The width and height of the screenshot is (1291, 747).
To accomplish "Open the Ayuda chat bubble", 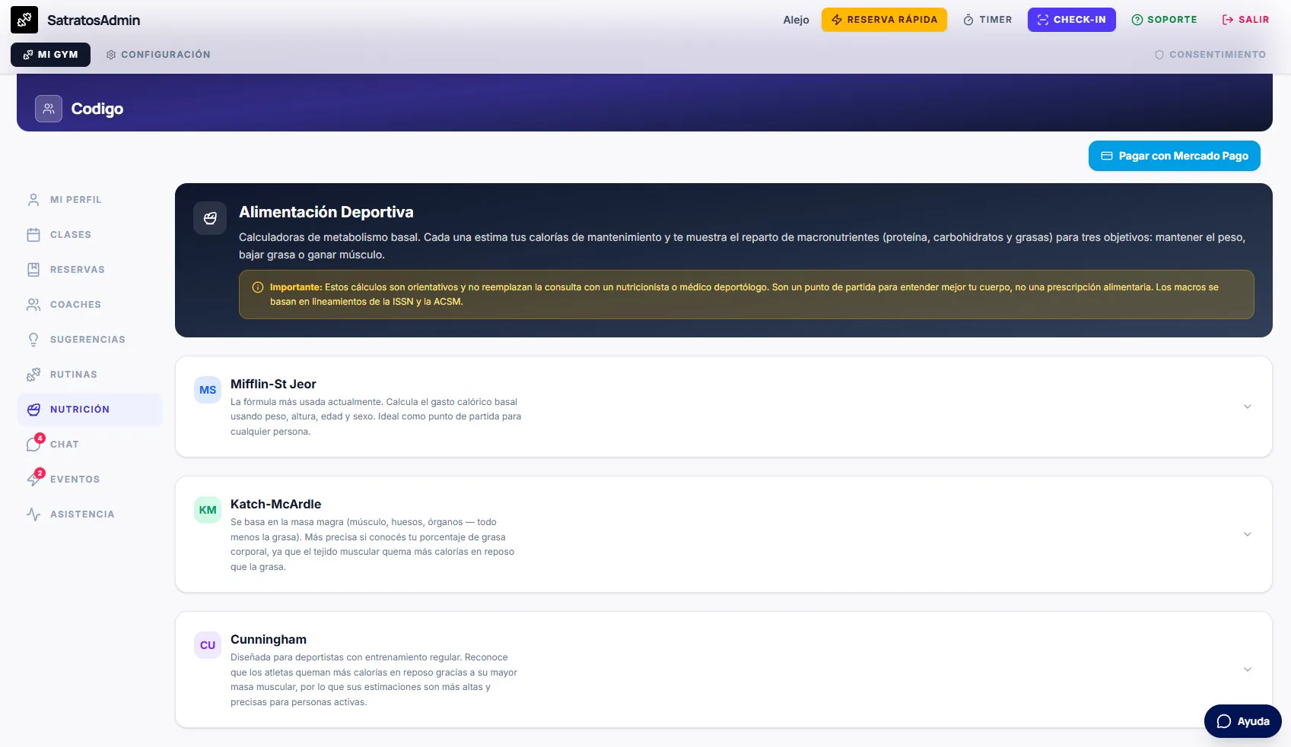I will (x=1242, y=721).
